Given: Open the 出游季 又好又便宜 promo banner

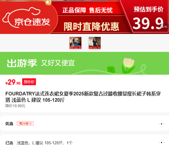Looking at the screenshot, I should click(84, 63).
